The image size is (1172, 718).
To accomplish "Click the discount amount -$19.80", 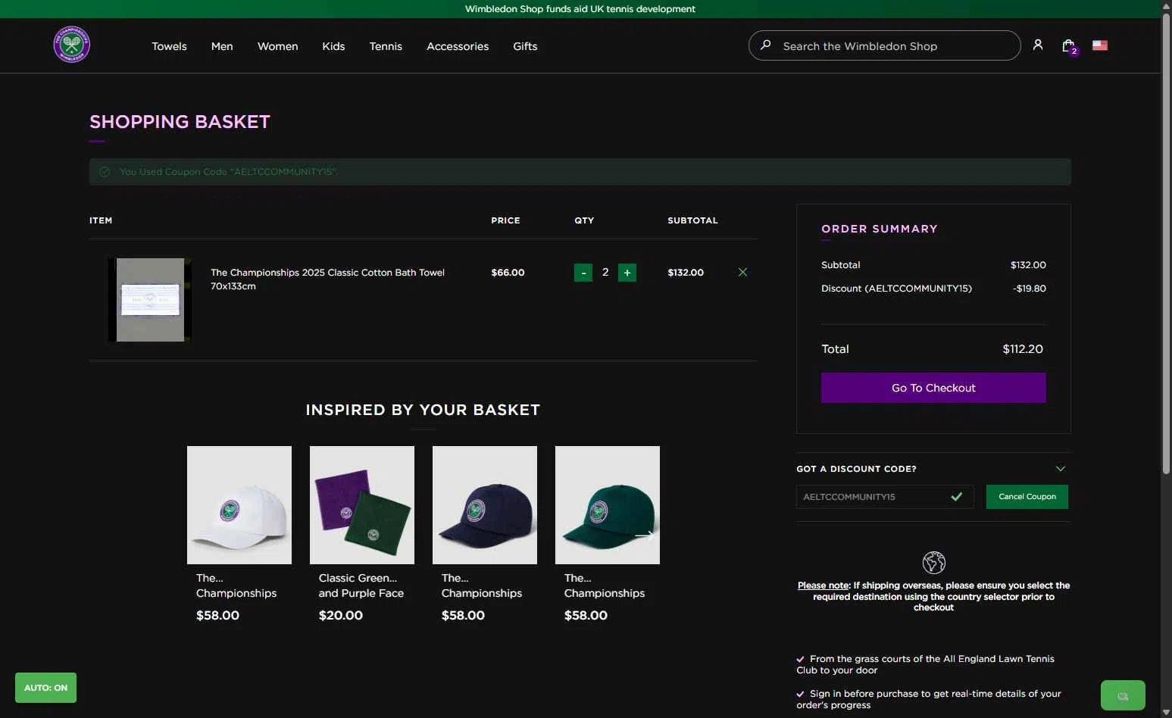I will pos(1030,289).
